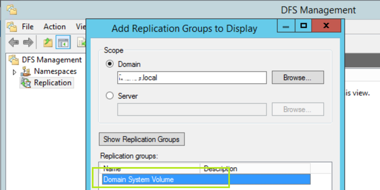The height and width of the screenshot is (190, 380).
Task: Choose the Server scope radio button
Action: tap(110, 96)
